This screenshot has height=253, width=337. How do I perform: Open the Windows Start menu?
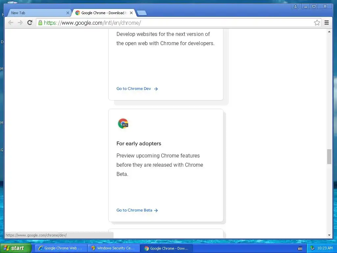pyautogui.click(x=16, y=248)
